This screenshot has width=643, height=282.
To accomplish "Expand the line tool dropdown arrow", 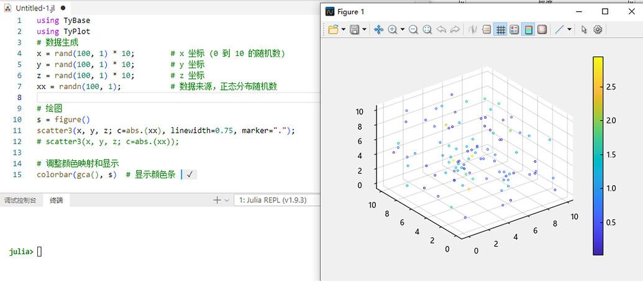I will pos(569,30).
